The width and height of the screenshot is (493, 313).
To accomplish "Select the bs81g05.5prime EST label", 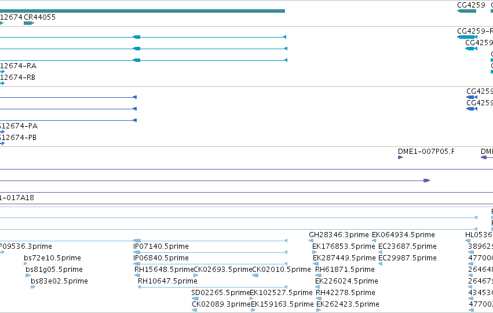I will click(x=54, y=270).
